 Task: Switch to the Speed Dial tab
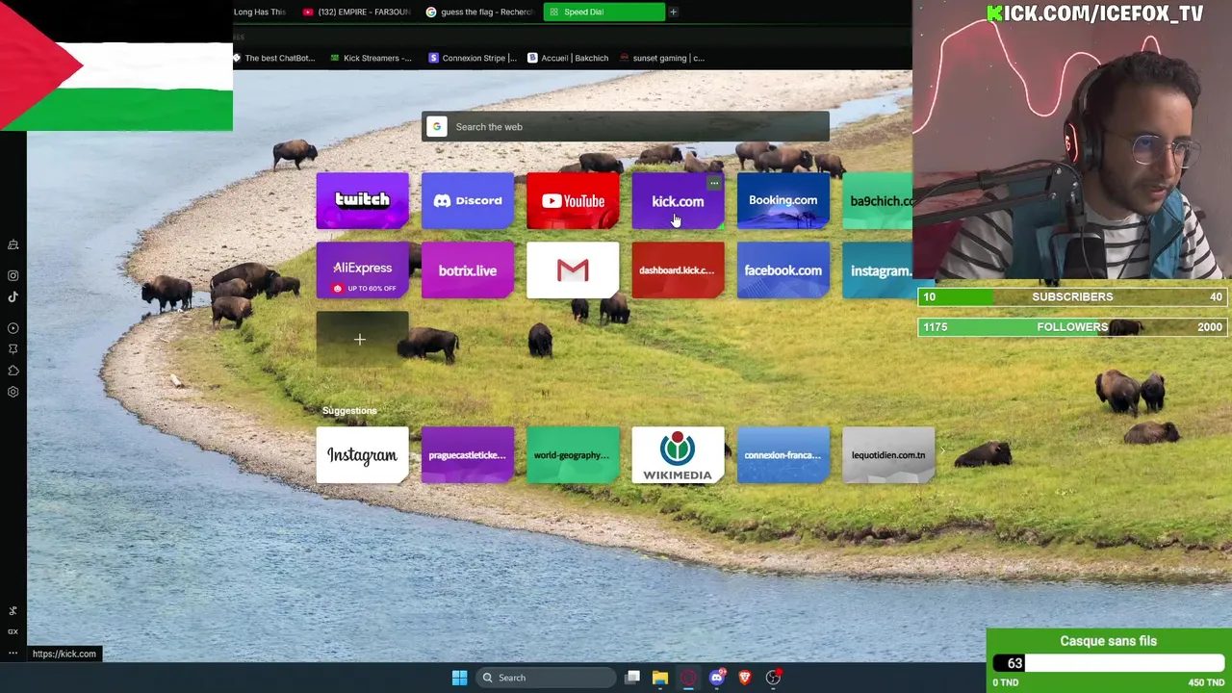point(603,12)
